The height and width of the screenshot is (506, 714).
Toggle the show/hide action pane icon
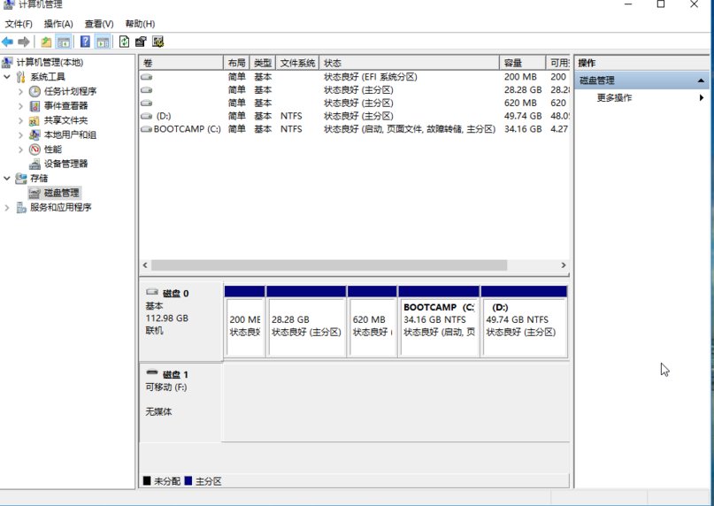pyautogui.click(x=103, y=42)
